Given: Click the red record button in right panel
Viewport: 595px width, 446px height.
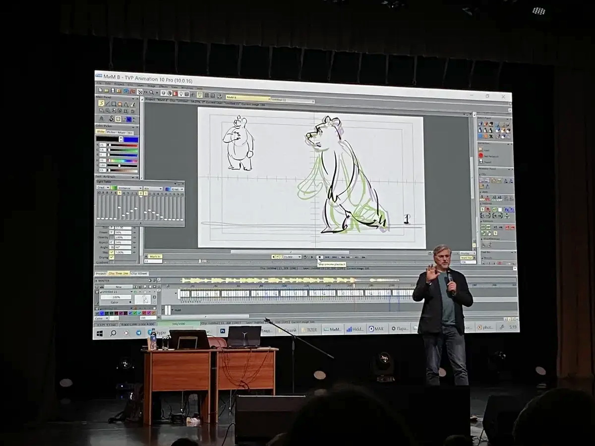Looking at the screenshot, I should coord(480,156).
